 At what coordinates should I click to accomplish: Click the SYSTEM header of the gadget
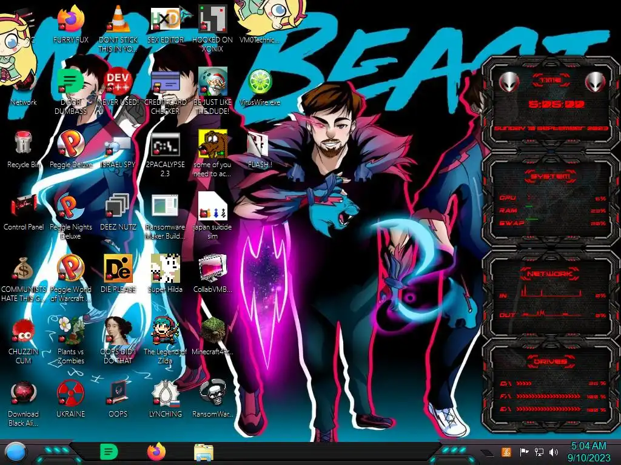click(551, 176)
